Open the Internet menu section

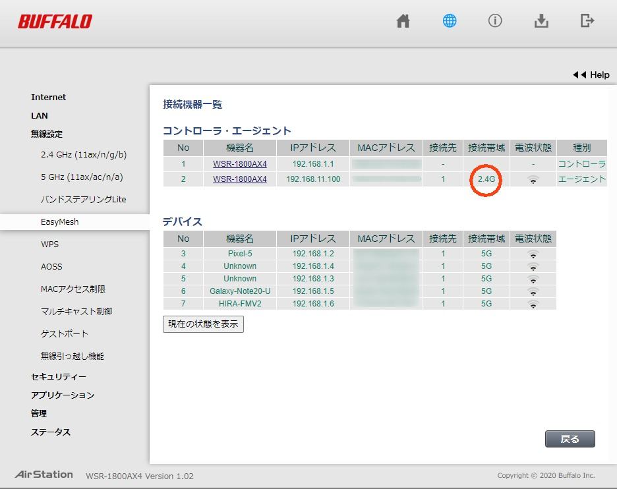pos(48,97)
